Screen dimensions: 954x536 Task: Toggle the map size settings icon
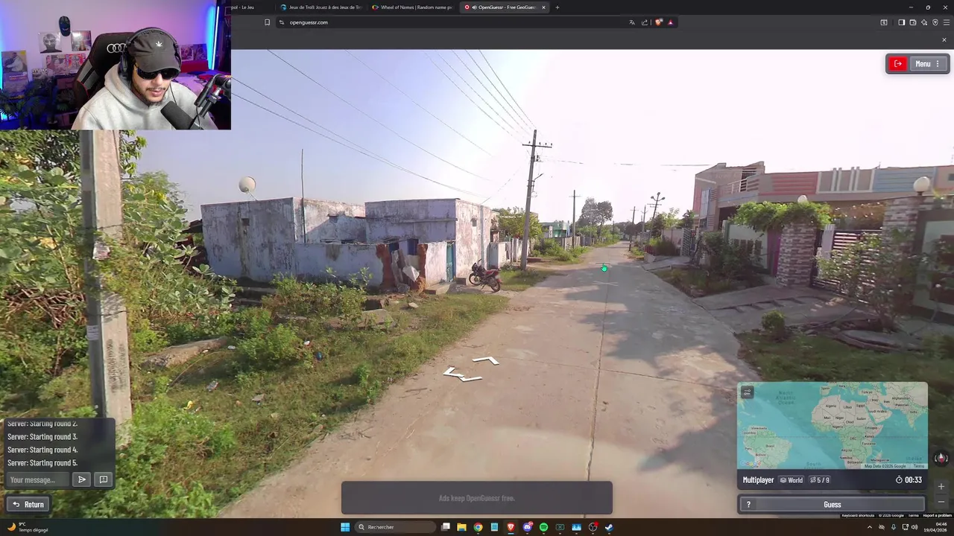coord(748,392)
